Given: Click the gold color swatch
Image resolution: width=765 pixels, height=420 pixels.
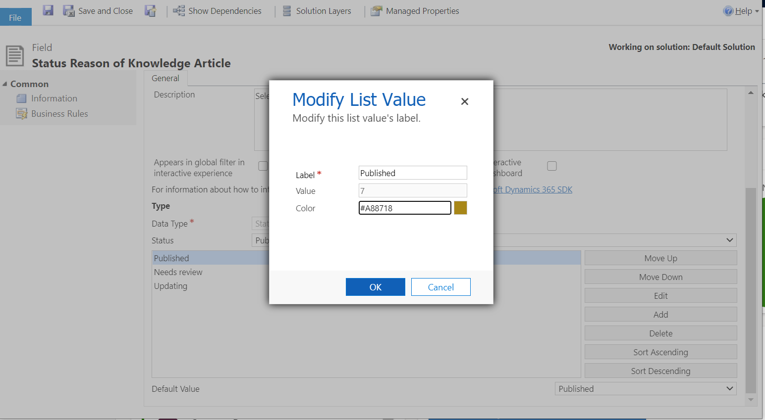Looking at the screenshot, I should pyautogui.click(x=461, y=208).
